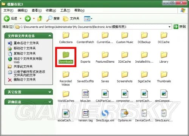Screen dimensions: 189x136
Task: Select the WorldCaches folder
Action: click(x=66, y=96)
